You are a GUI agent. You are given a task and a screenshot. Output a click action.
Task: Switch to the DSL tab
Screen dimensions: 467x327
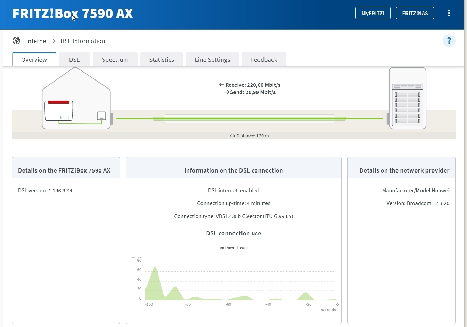click(74, 59)
